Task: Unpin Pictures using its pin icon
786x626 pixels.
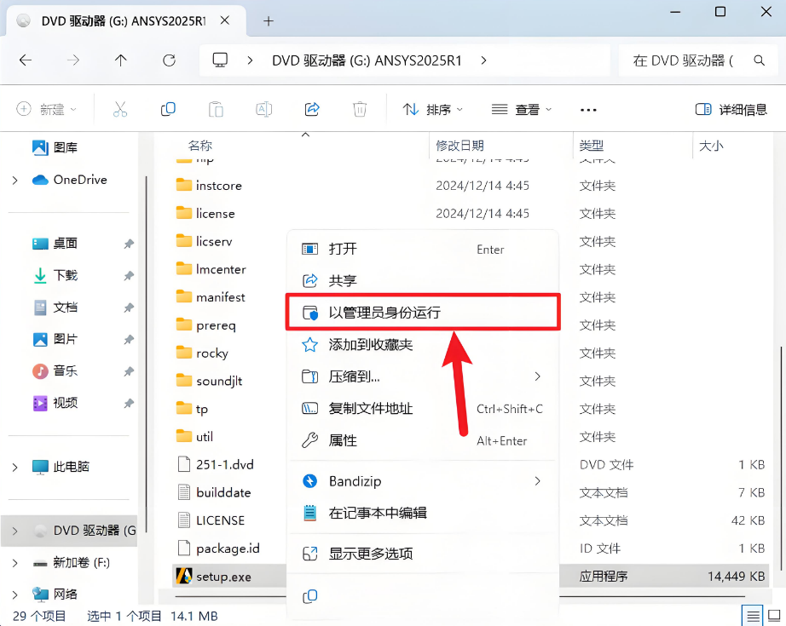Action: click(129, 340)
